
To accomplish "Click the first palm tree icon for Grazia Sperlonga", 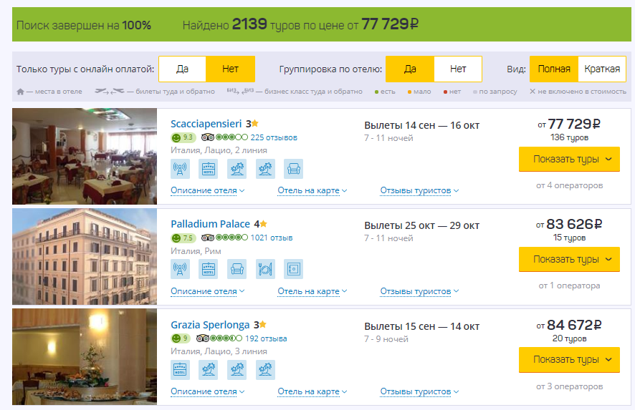I will pos(208,369).
